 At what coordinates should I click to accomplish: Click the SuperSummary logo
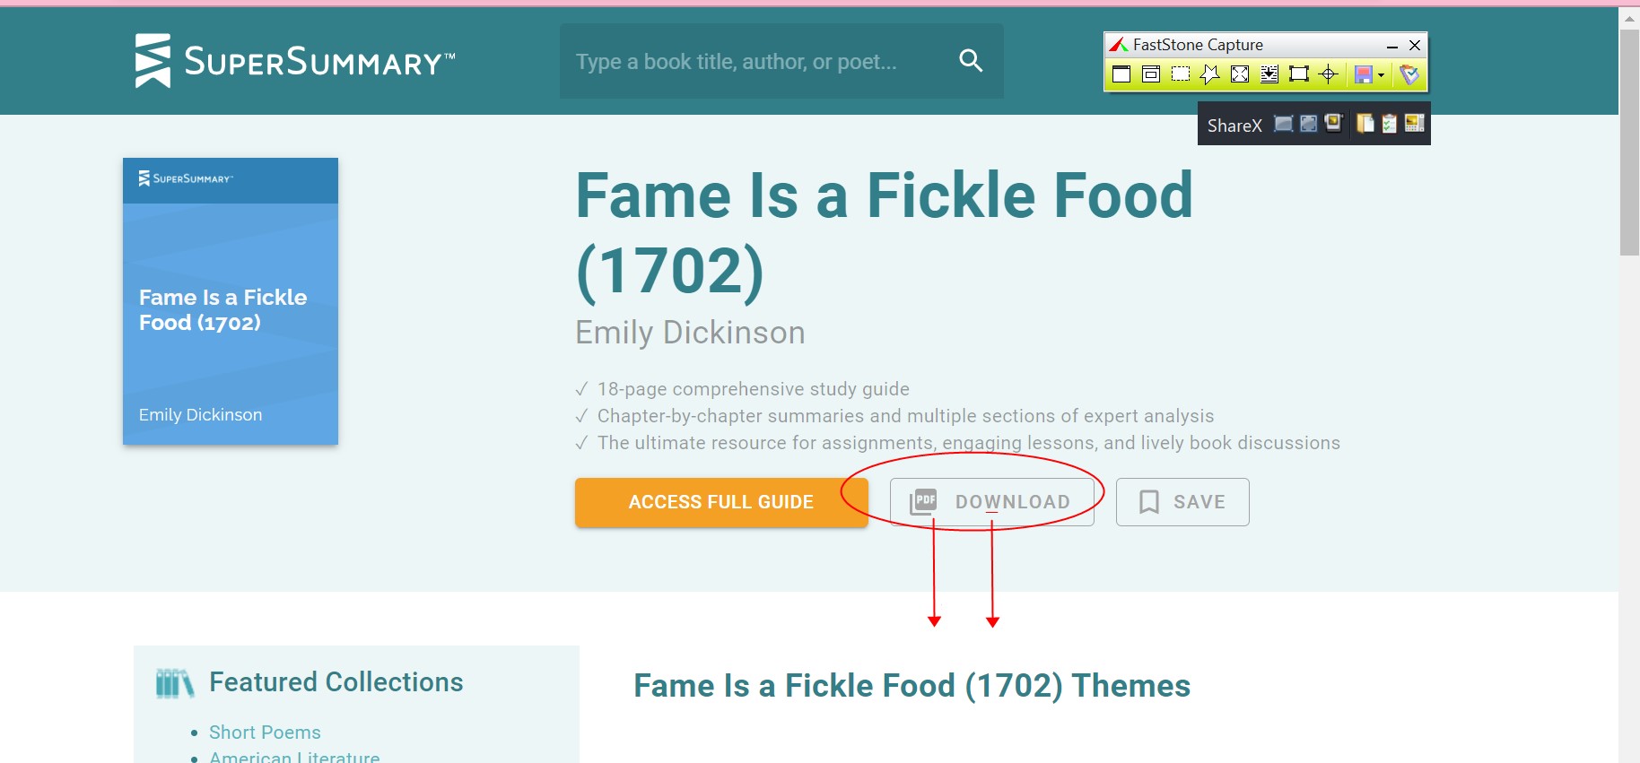[x=295, y=61]
